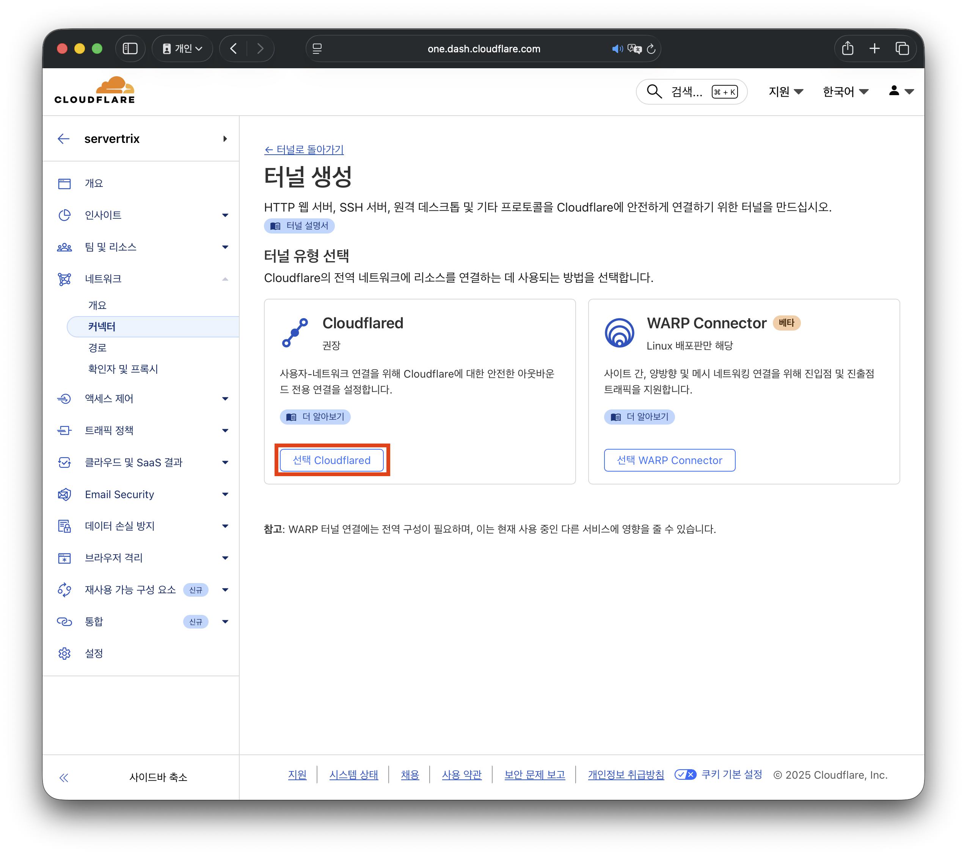Viewport: 967px width, 856px height.
Task: Click the Safari sidebar toggle icon
Action: click(x=130, y=49)
